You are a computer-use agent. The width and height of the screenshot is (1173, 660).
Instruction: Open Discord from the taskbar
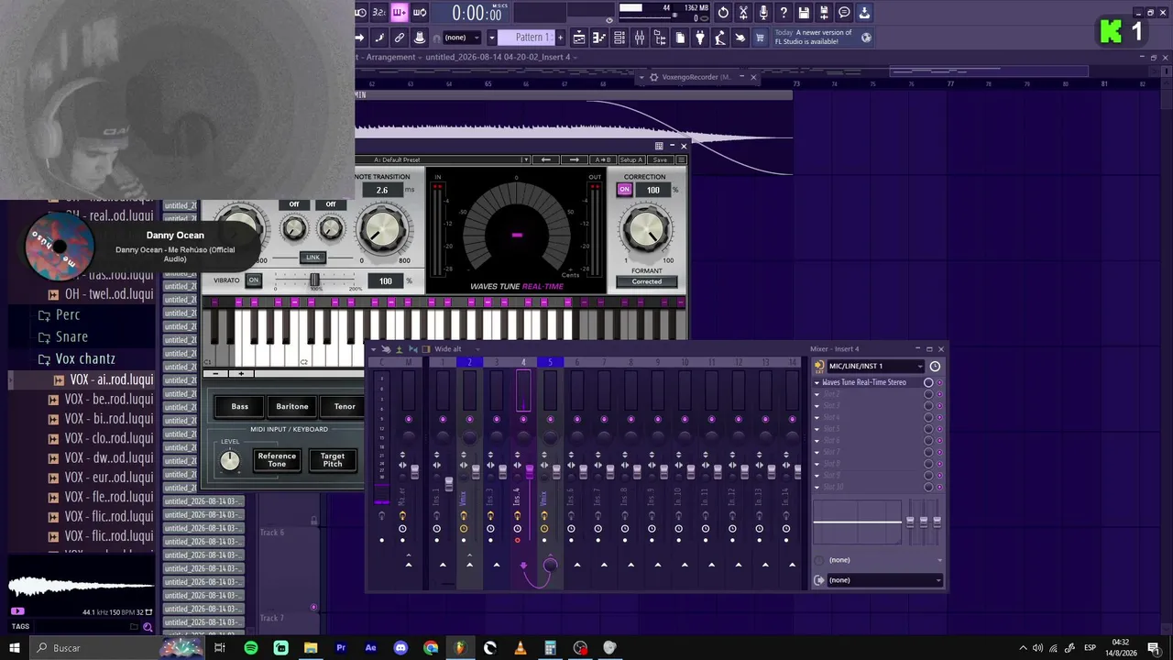point(400,648)
